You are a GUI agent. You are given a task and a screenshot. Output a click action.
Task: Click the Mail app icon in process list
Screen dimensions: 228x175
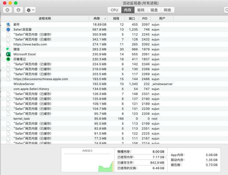pos(8,24)
